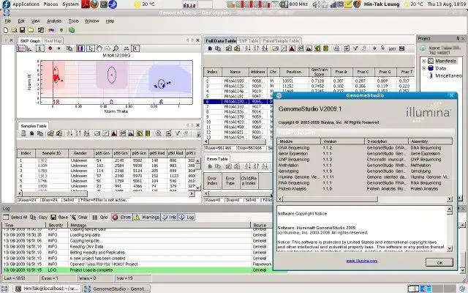Click the sort icon with red marks in Samples Table toolbar
The height and width of the screenshot is (293, 468).
click(86, 133)
